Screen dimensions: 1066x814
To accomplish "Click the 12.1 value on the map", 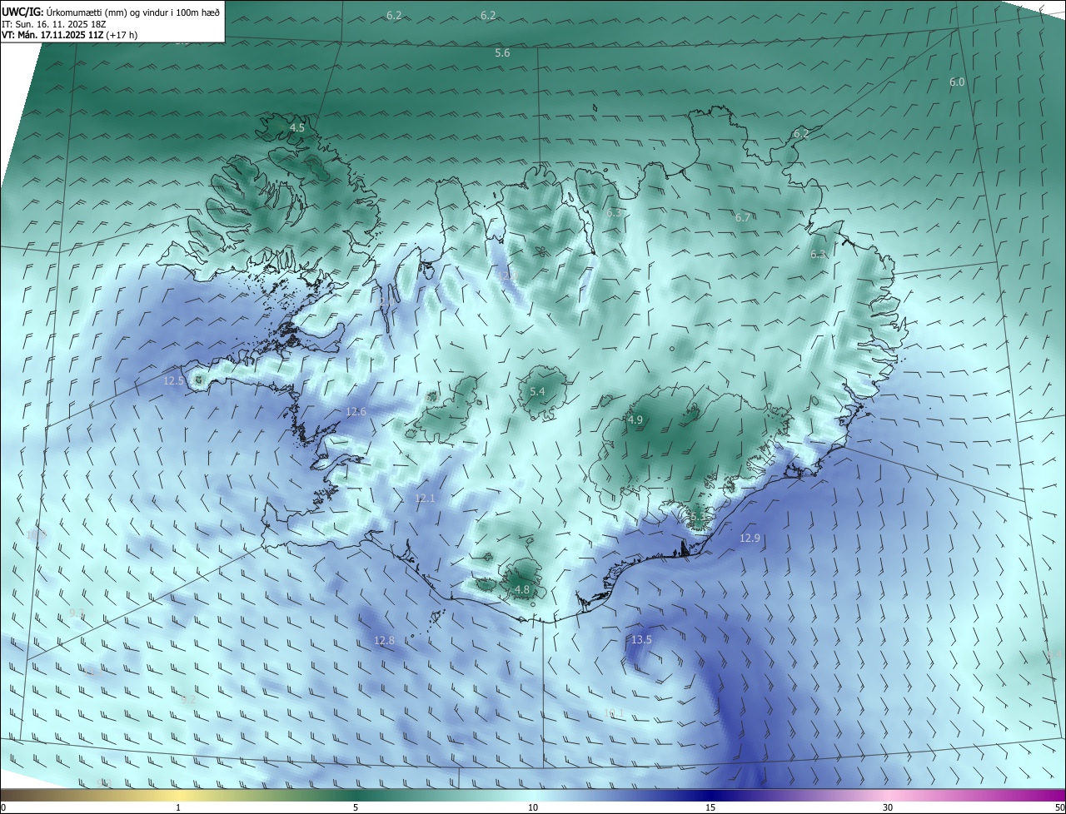I will click(x=425, y=498).
